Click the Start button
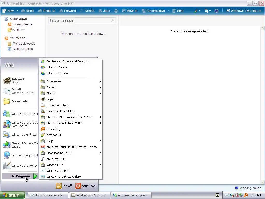 click(12, 195)
